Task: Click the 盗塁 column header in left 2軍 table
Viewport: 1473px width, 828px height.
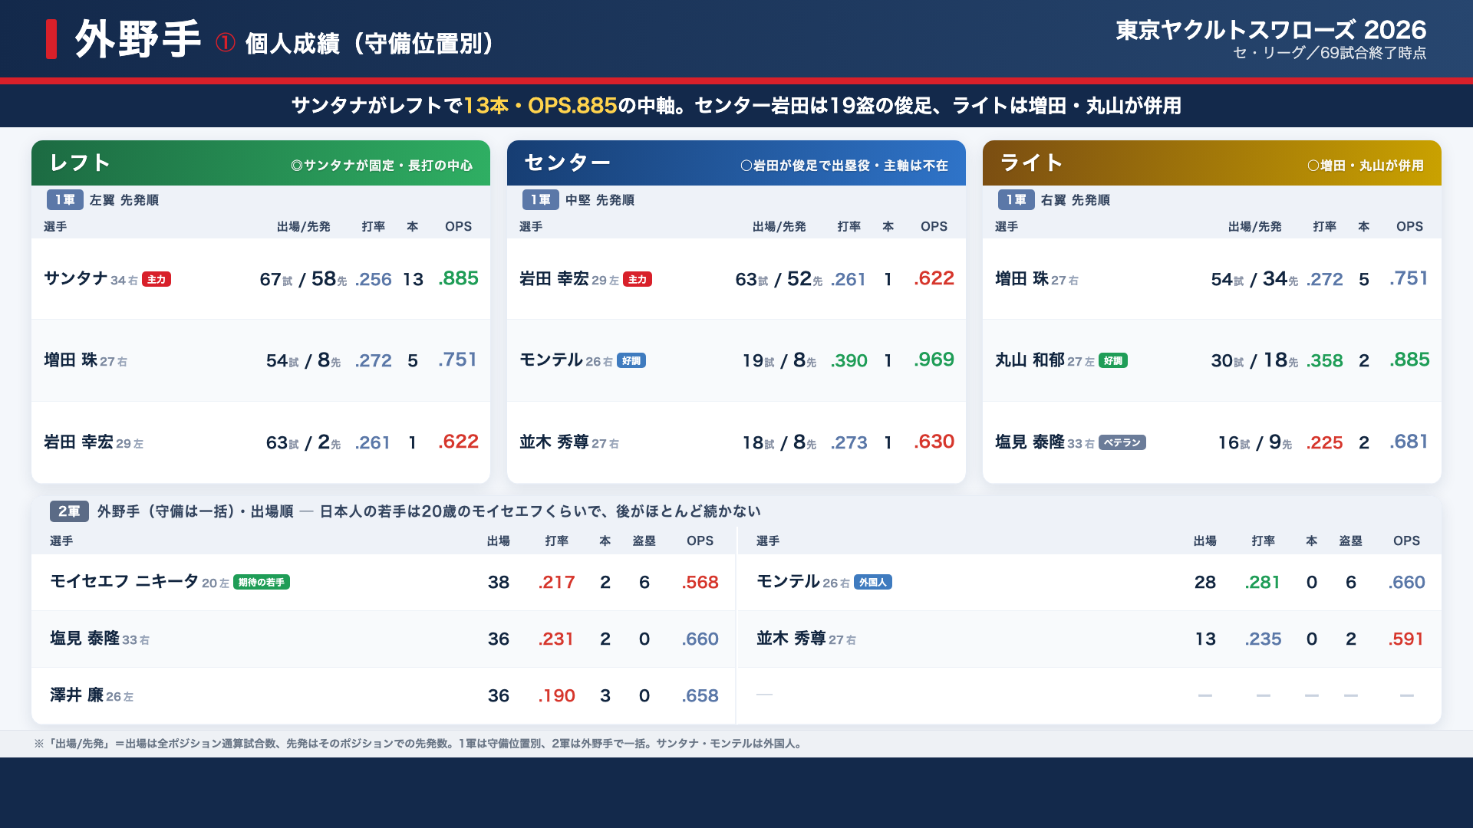Action: [644, 541]
